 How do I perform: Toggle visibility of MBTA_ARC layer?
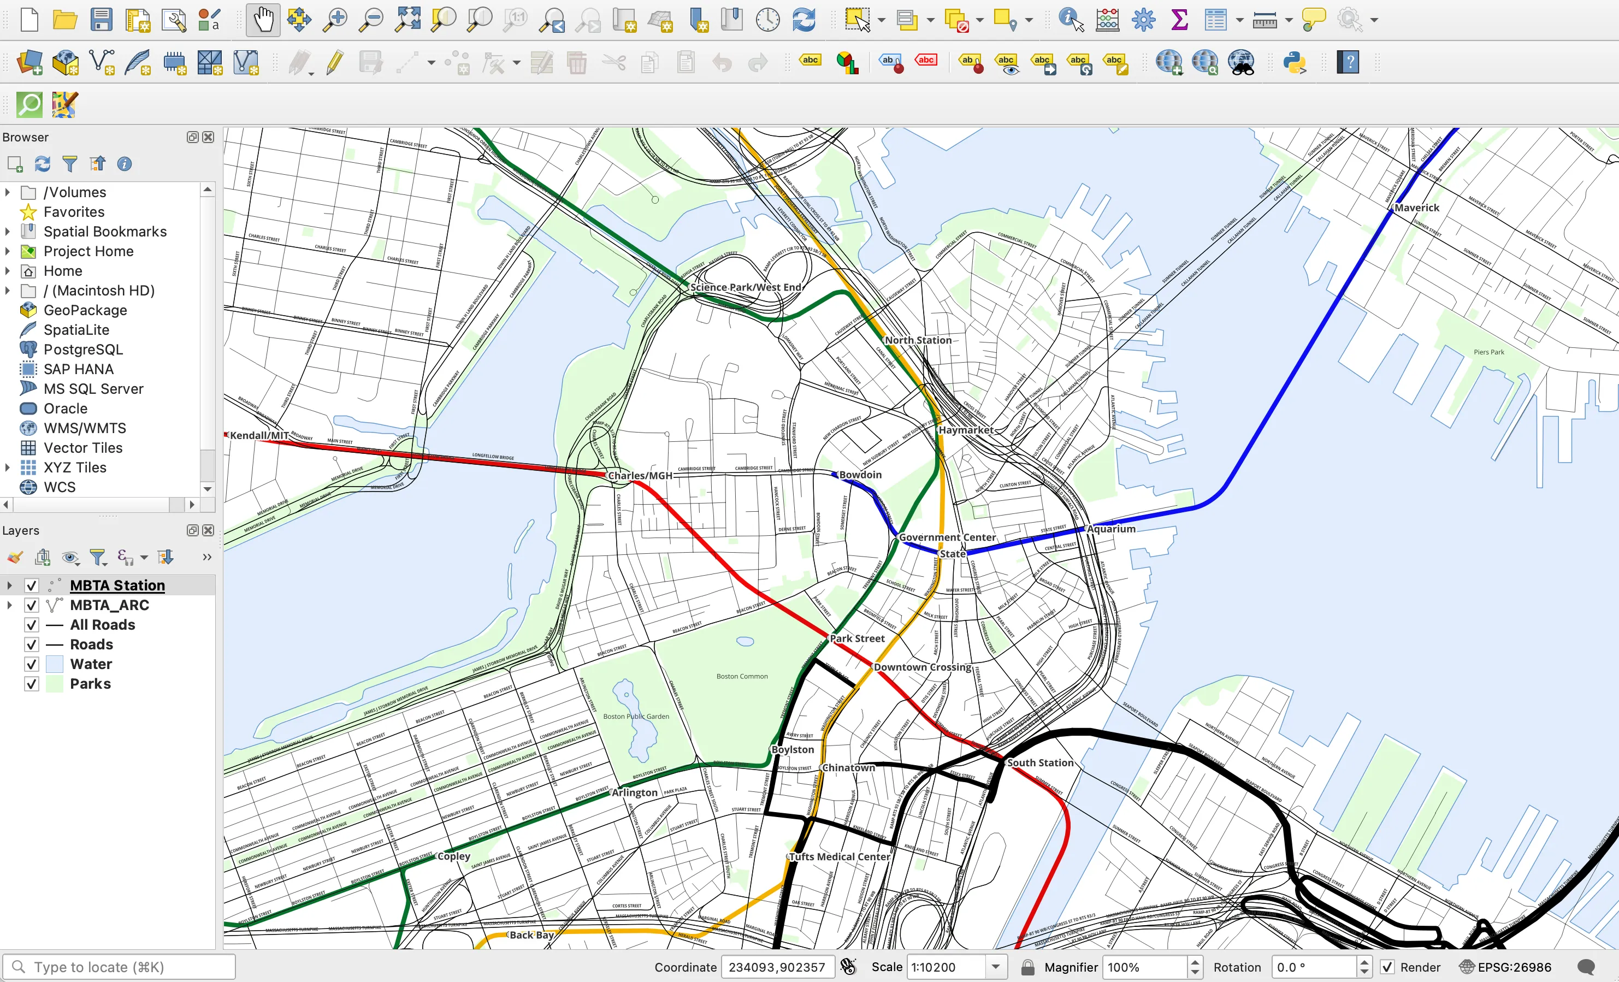[32, 605]
